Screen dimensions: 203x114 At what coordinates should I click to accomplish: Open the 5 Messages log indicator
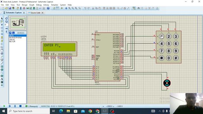32,106
